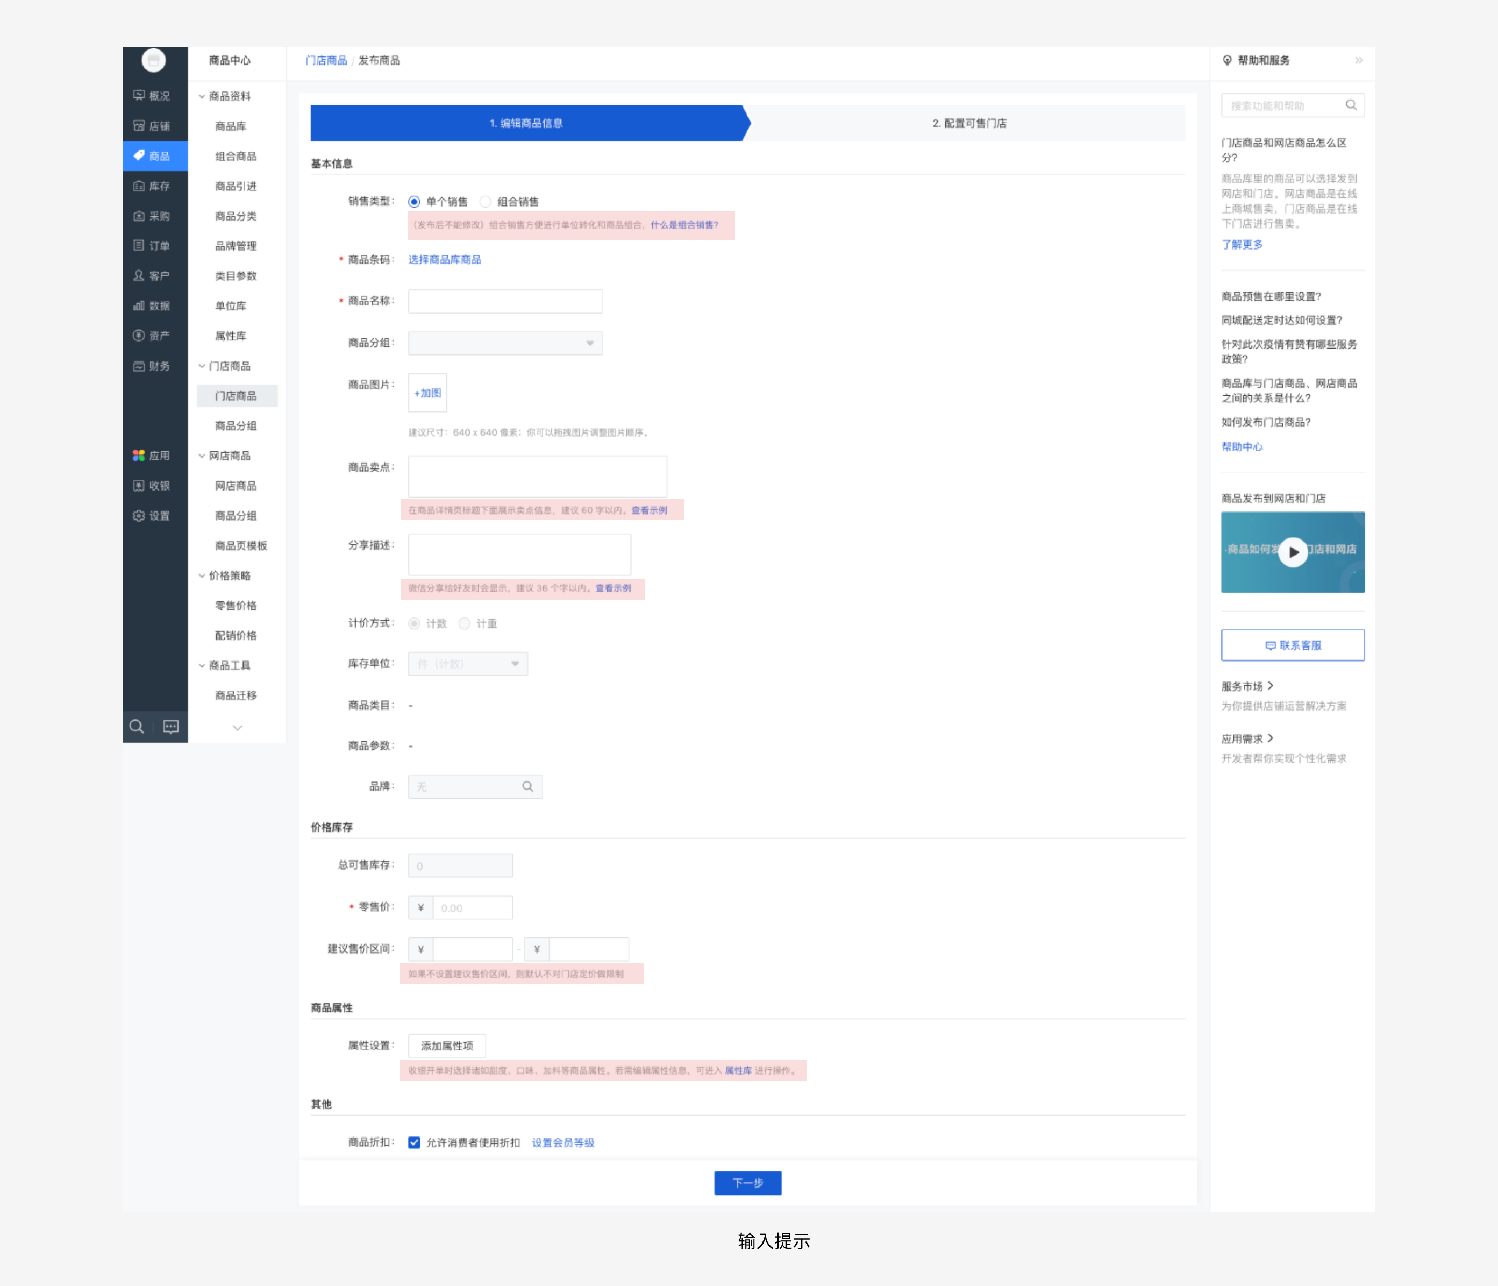This screenshot has height=1286, width=1498.
Task: Open the 数据 data chart icon
Action: [x=139, y=306]
